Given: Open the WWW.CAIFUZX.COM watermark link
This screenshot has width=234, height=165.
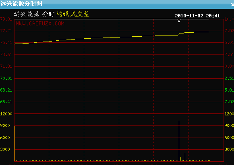Looking at the screenshot, I should point(40,23).
